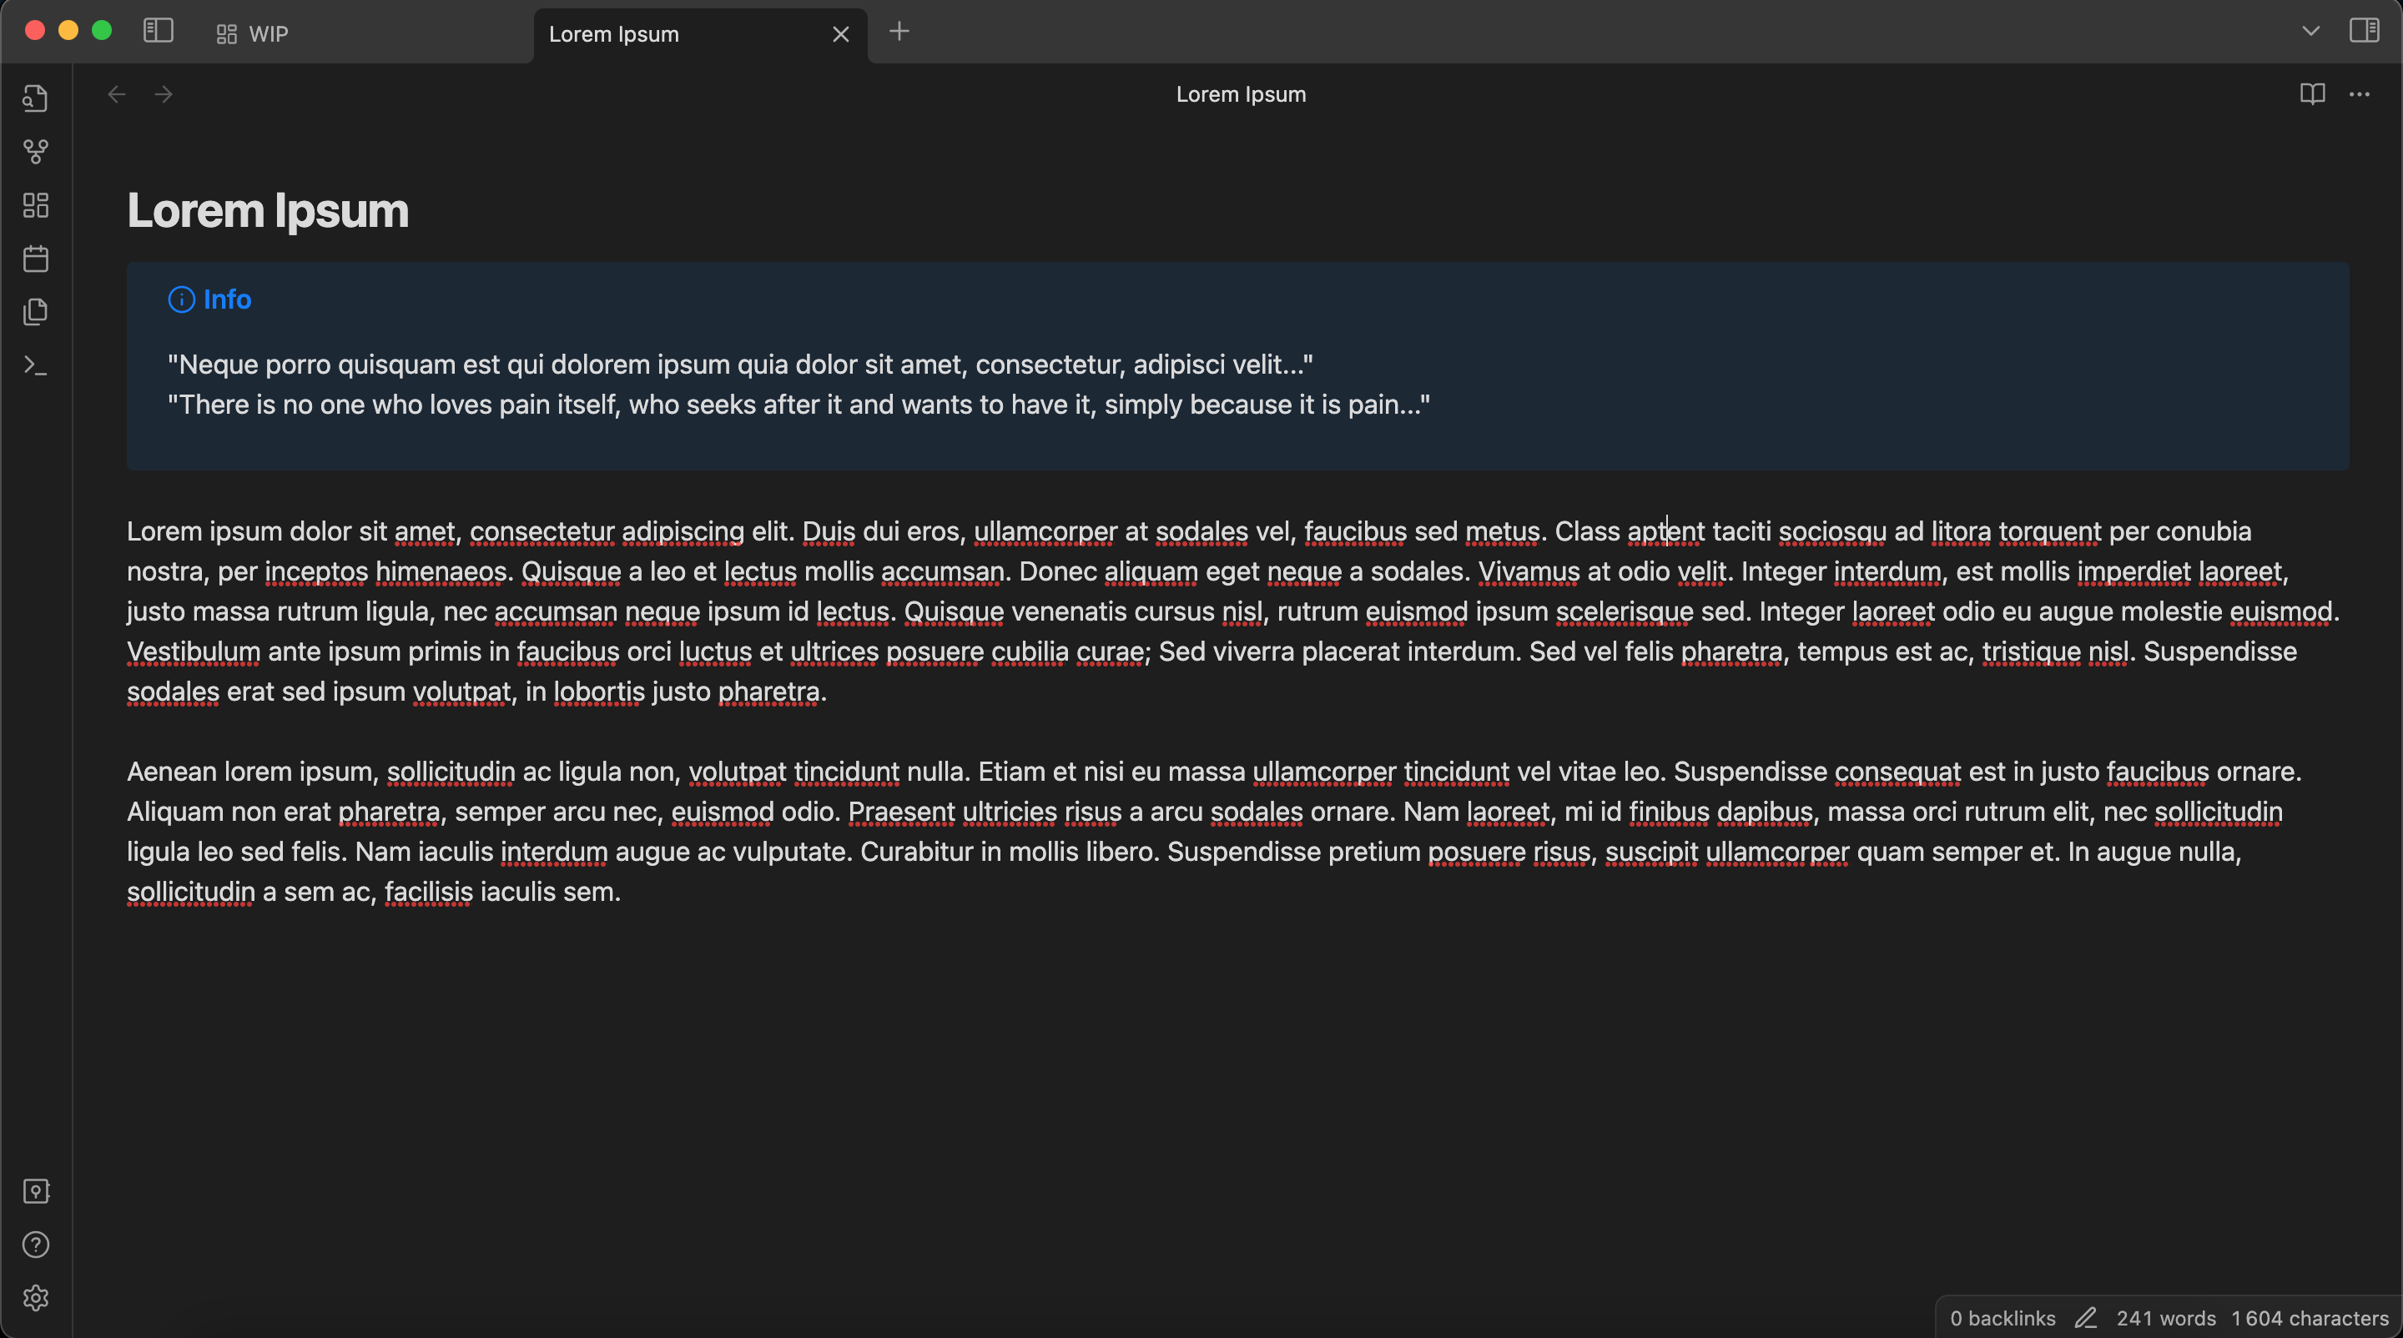Navigate back with the back arrow
Screen dimensions: 2403x1338
[x=116, y=93]
